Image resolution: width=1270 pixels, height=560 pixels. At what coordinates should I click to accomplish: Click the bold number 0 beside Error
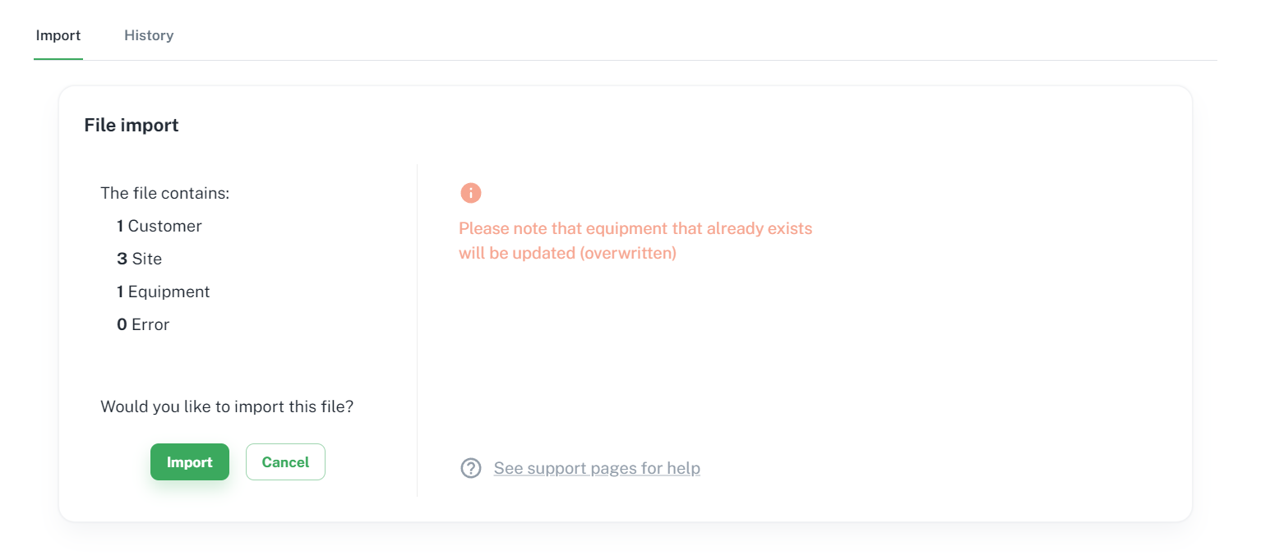point(122,324)
